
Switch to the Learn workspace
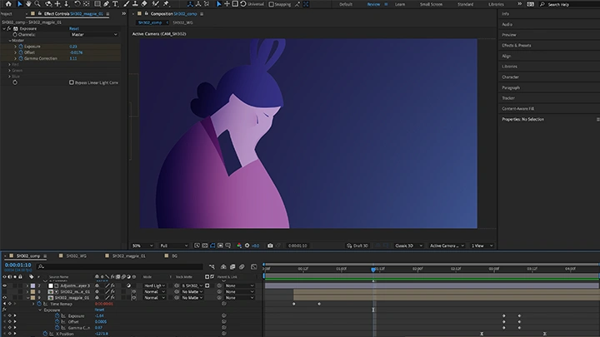tap(400, 4)
